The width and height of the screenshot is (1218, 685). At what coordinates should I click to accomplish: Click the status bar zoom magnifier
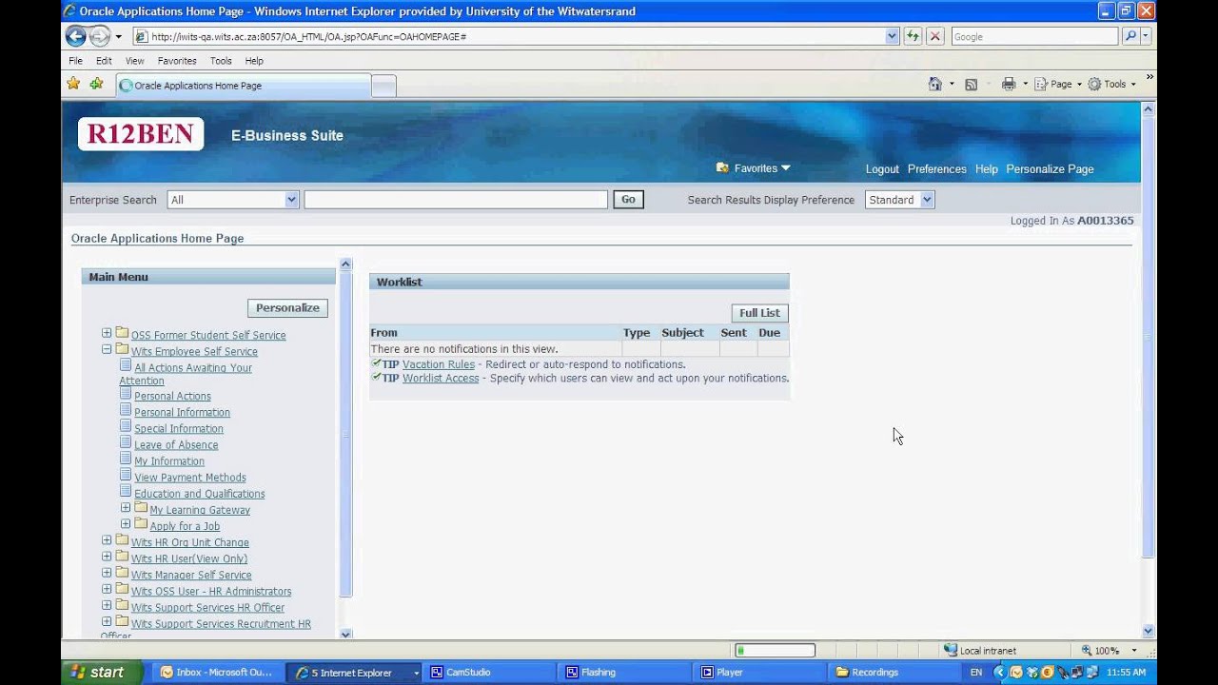pyautogui.click(x=1088, y=651)
